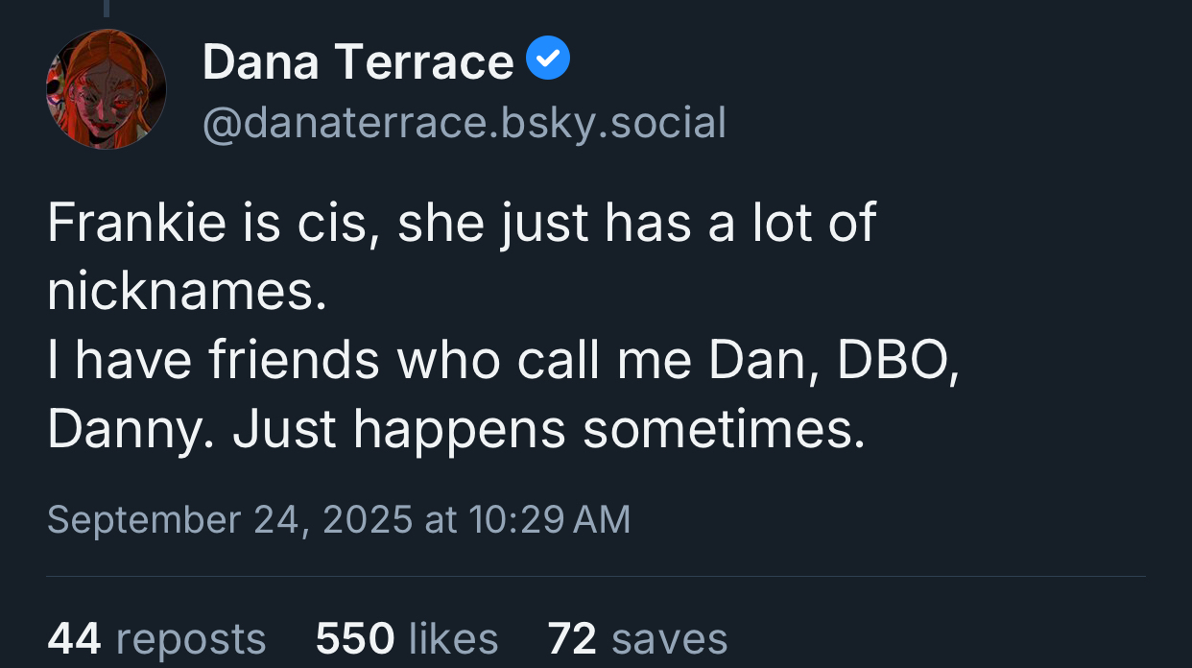Click the number 44 beside reposts

coord(74,638)
